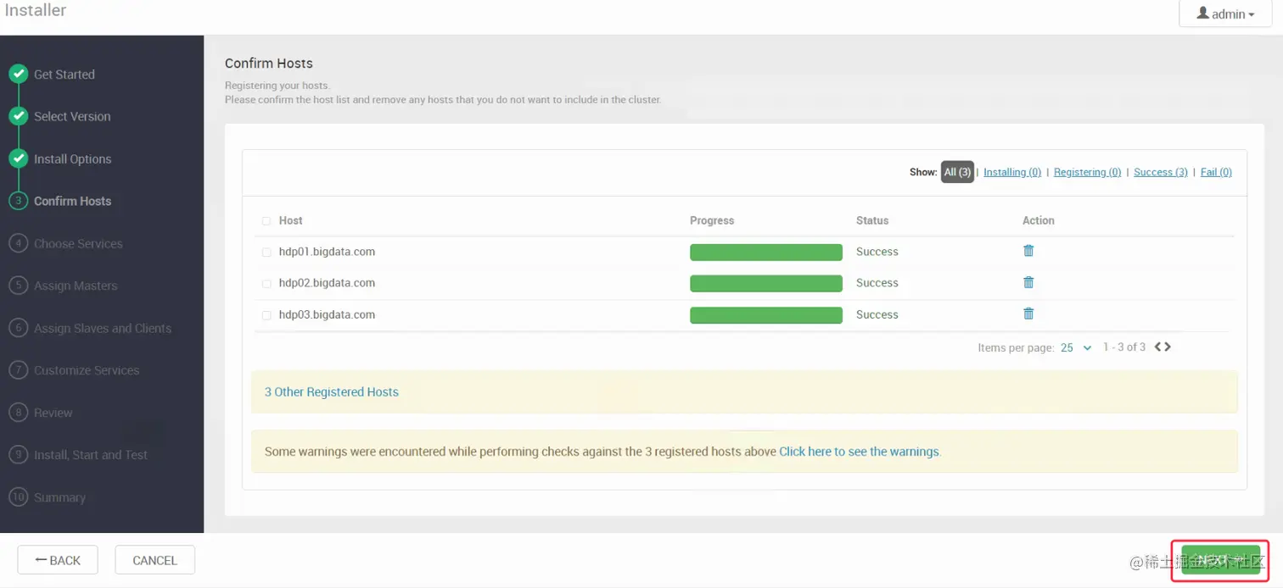This screenshot has height=588, width=1283.
Task: Show All (3) hosts filter
Action: coord(957,172)
